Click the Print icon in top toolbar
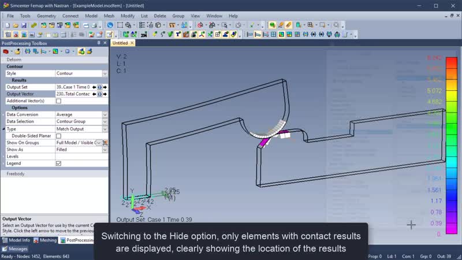Screen dimensions: 462x260 pos(94,25)
